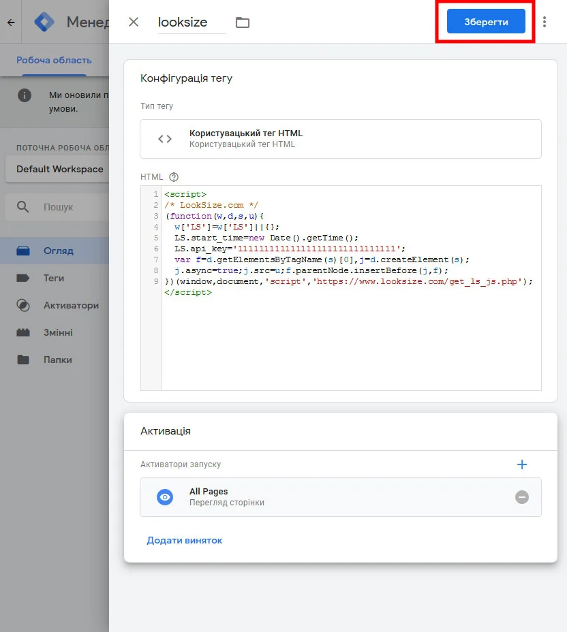Click the Додати виняток link
The width and height of the screenshot is (567, 632).
(184, 541)
